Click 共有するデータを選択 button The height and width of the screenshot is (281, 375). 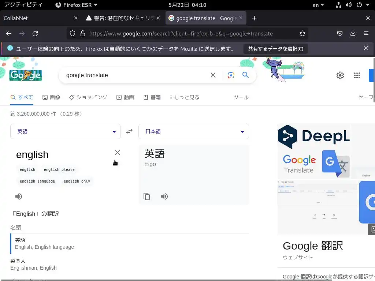coord(275,49)
